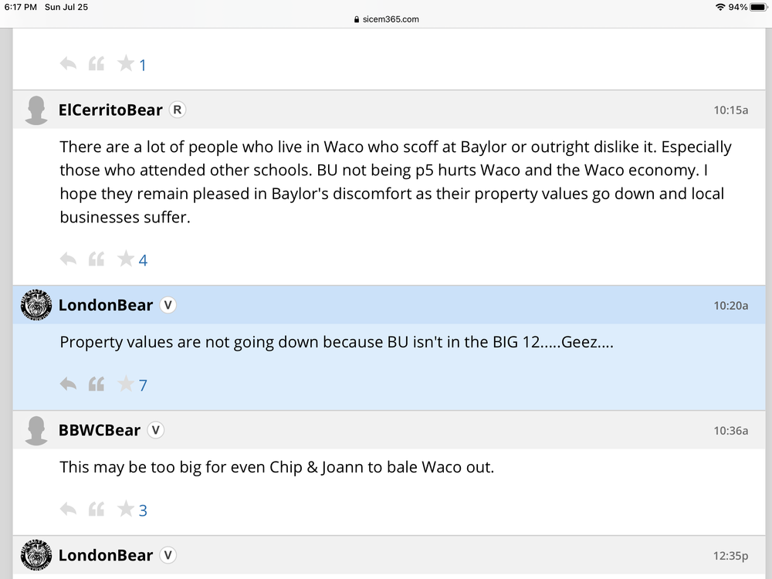
Task: Click the reply arrow on the topmost post
Action: (68, 63)
